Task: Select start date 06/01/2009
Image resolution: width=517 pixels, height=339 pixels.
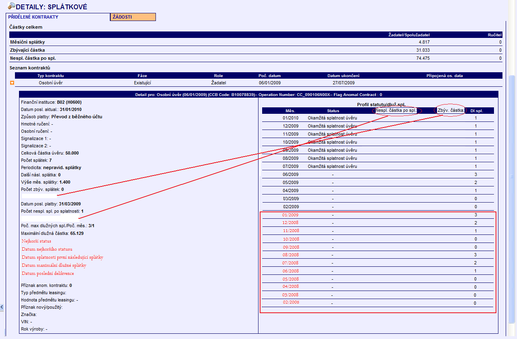Action: point(270,83)
